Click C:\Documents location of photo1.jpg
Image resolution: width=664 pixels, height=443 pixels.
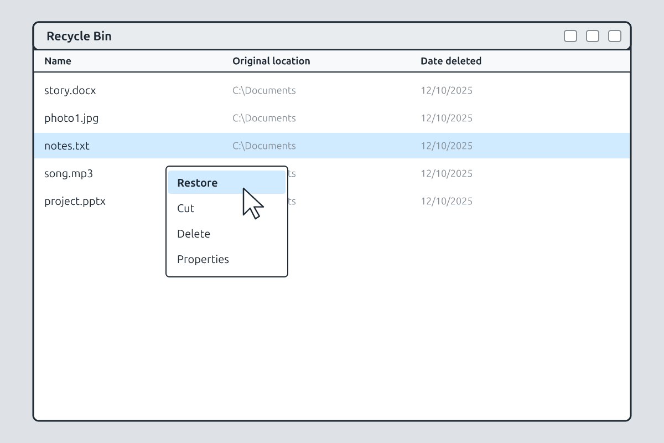[264, 118]
